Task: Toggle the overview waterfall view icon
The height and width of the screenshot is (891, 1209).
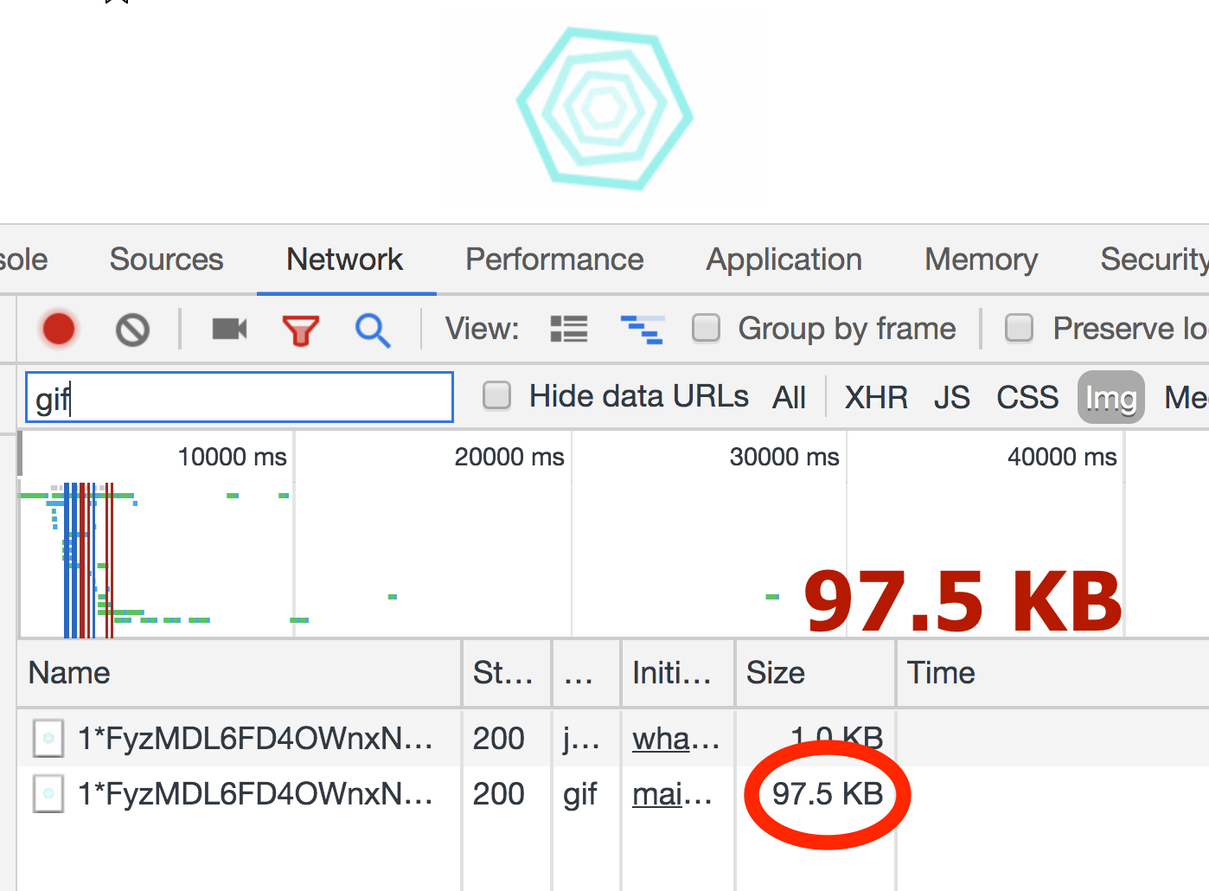Action: click(642, 330)
